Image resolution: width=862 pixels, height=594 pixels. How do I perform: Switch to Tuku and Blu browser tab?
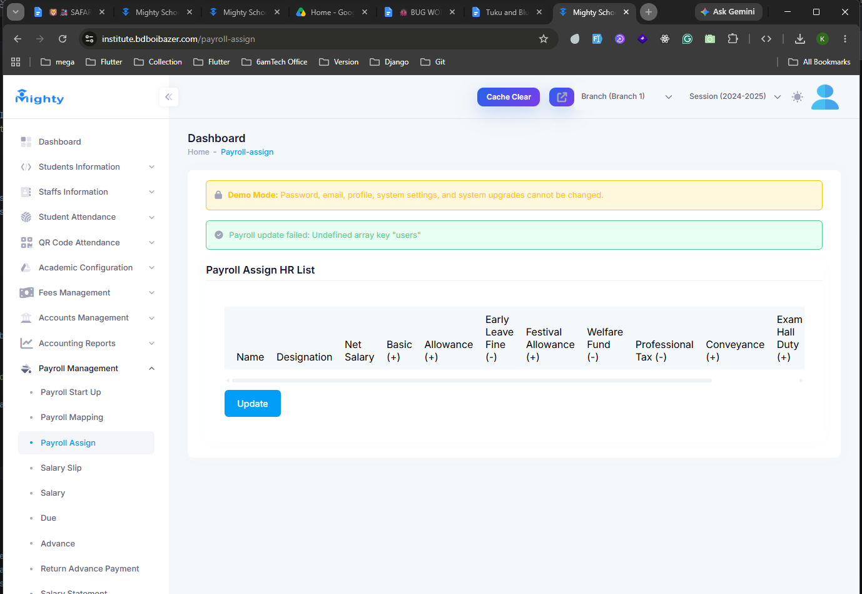point(507,12)
